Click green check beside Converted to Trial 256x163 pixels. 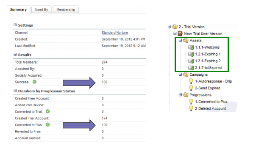click(x=47, y=111)
